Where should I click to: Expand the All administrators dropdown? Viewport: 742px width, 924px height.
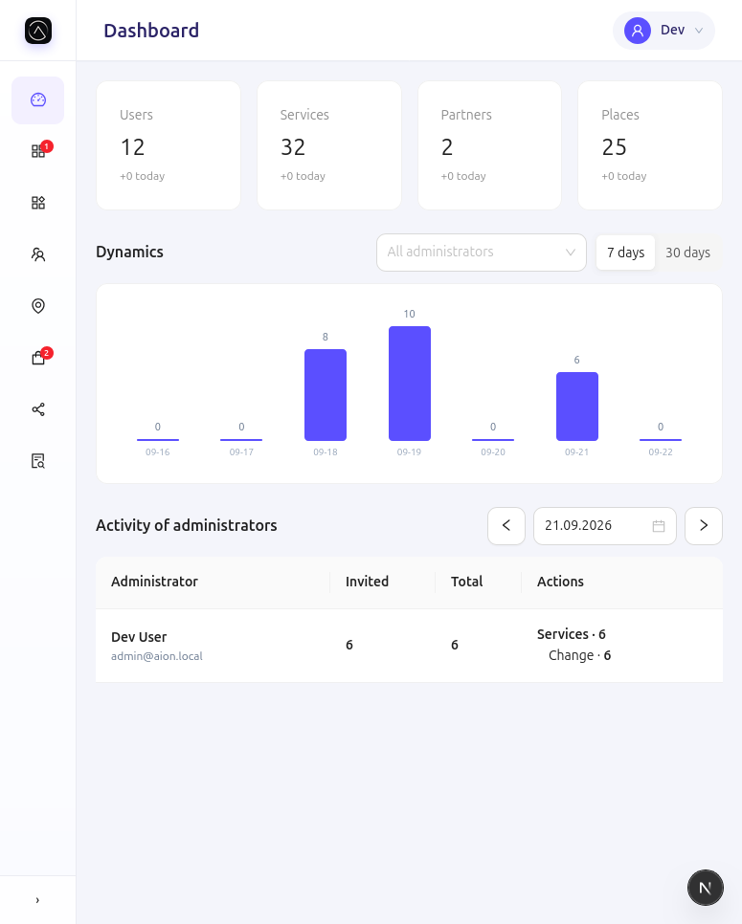click(482, 253)
